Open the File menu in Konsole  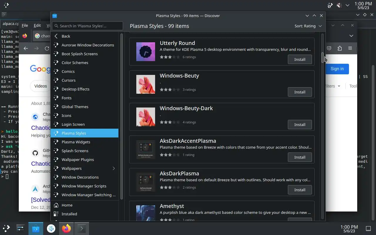pyautogui.click(x=25, y=26)
